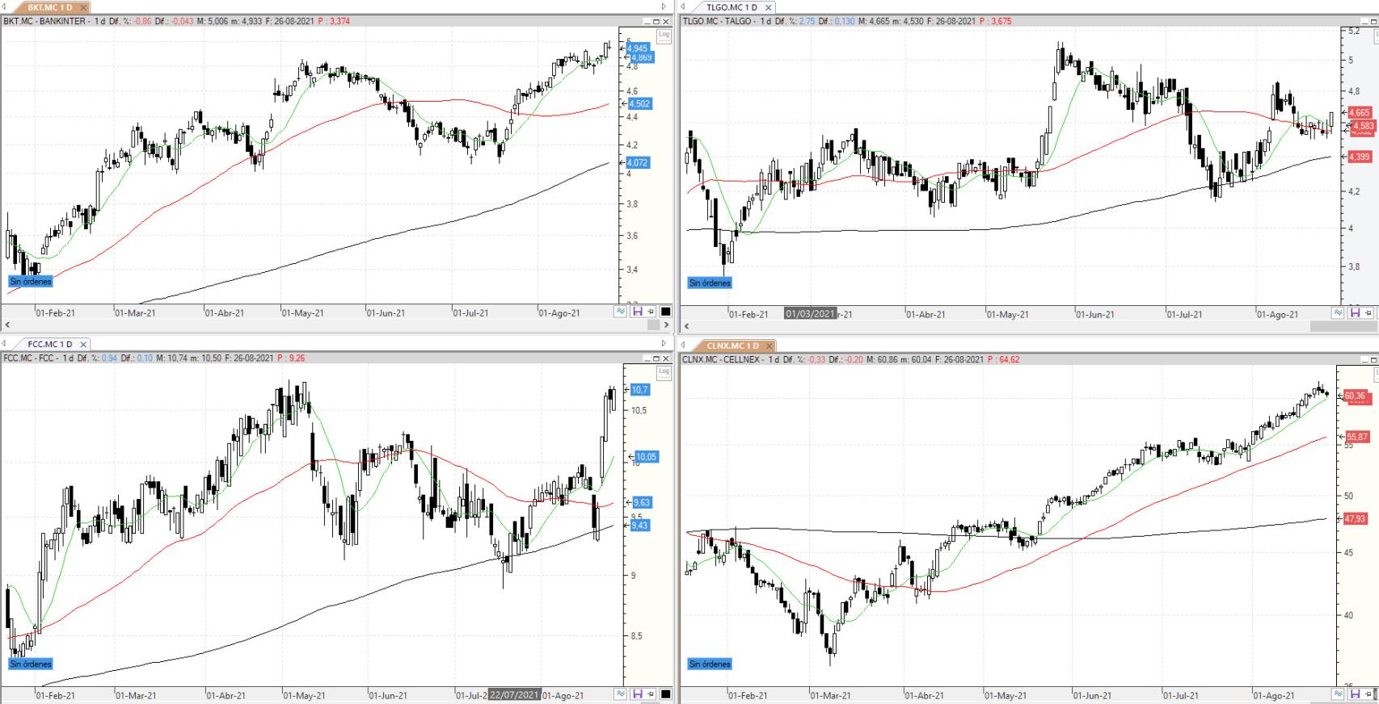Open indicators icon on the CELLNEX chart
Image resolution: width=1379 pixels, height=704 pixels.
[x=1338, y=694]
